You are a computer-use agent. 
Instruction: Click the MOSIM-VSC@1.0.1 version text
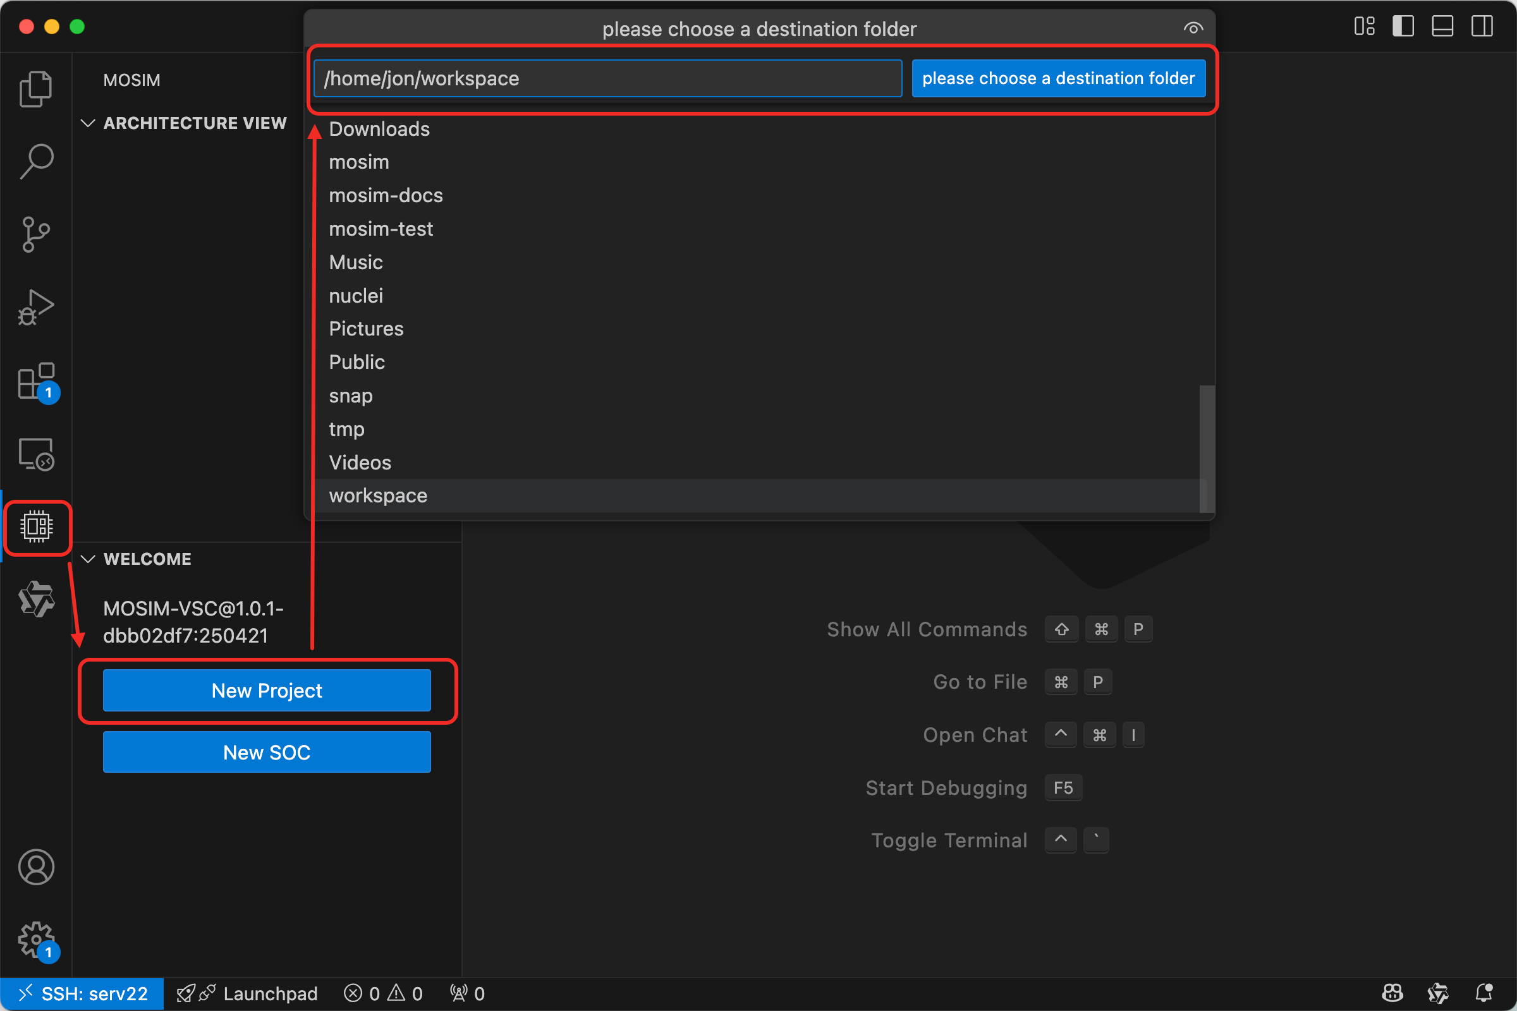tap(193, 622)
